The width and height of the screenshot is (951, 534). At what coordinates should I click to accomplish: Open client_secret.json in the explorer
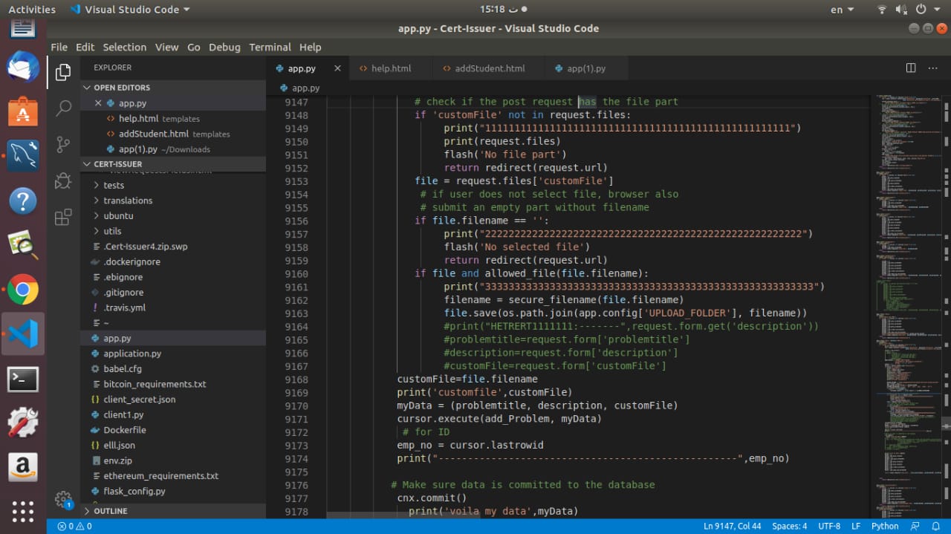(172, 400)
